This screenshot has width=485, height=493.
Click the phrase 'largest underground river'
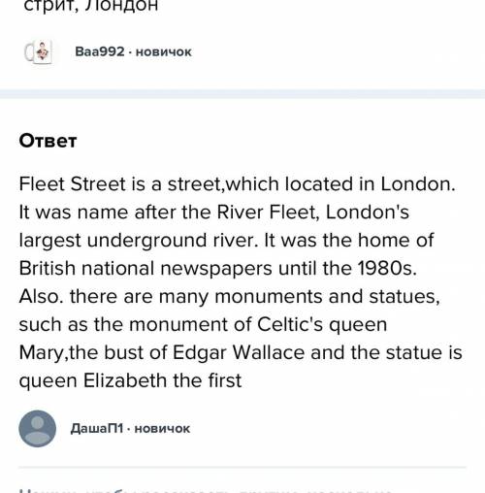pos(137,241)
